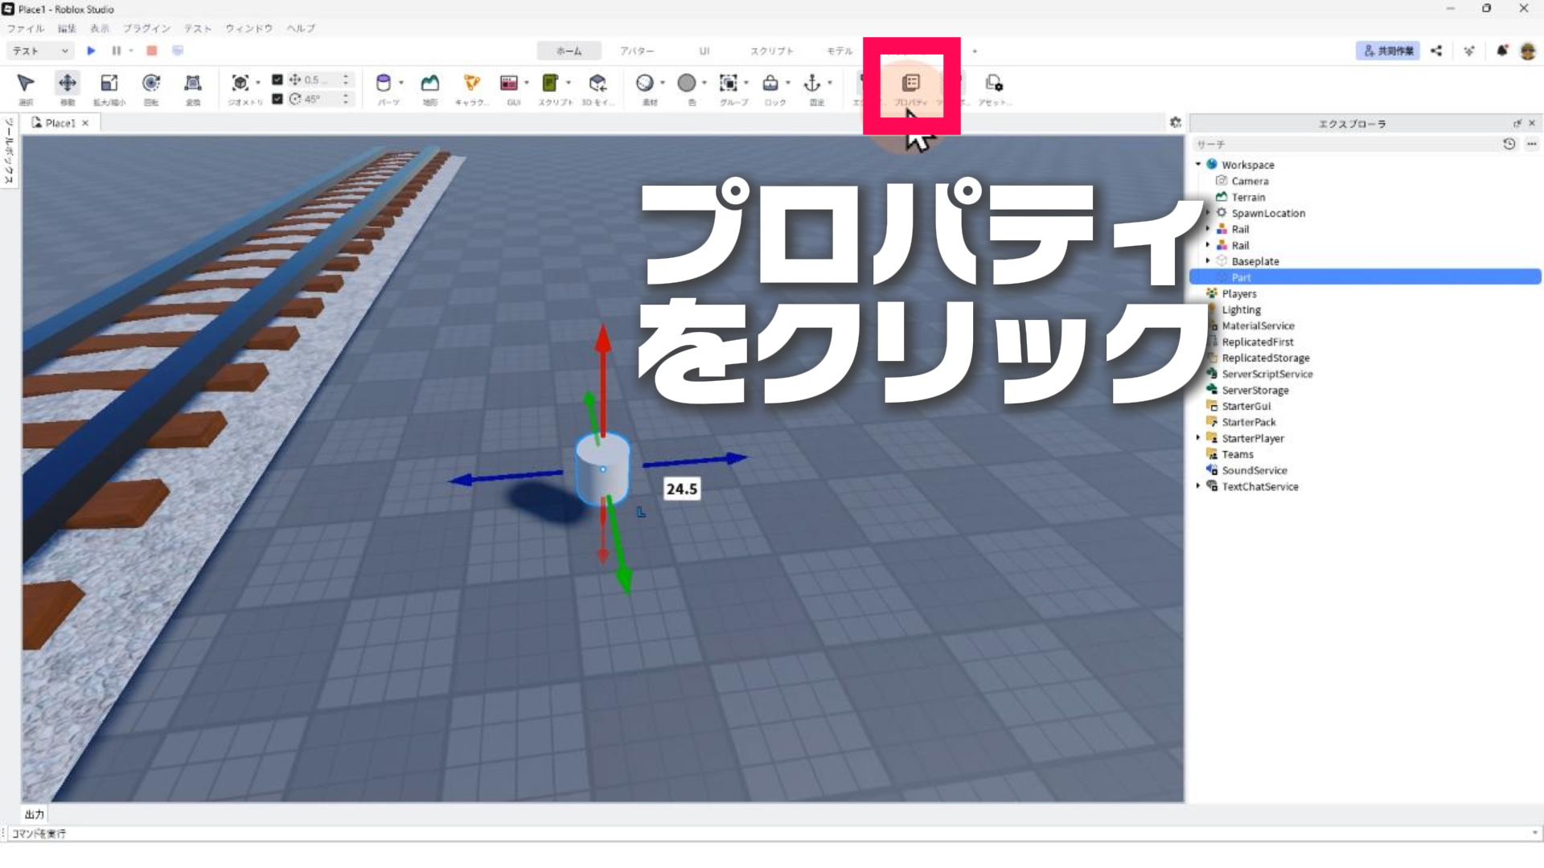
Task: Open the ファイル menu
Action: (x=26, y=28)
